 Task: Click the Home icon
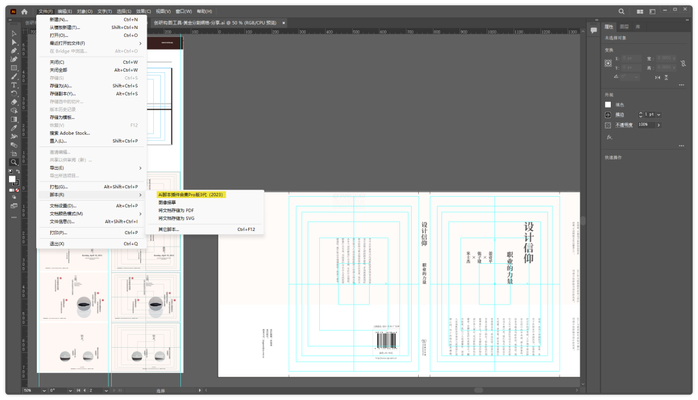pyautogui.click(x=25, y=12)
